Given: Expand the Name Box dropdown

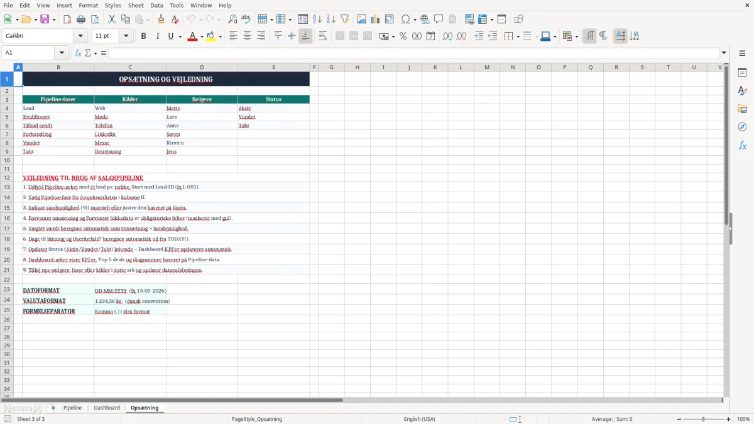Looking at the screenshot, I should click(x=62, y=53).
